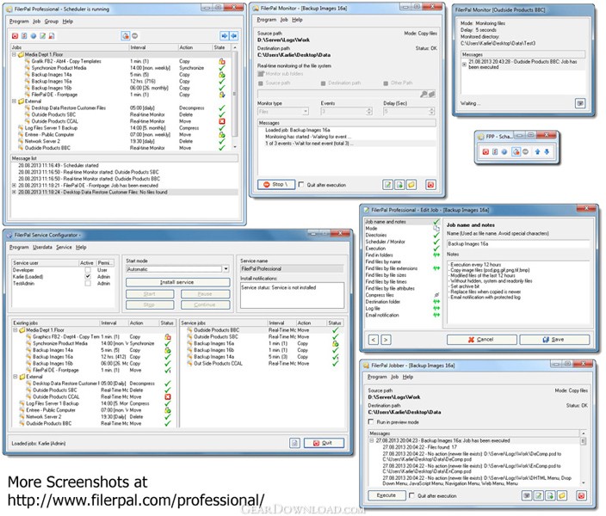Collapse 'External' group in Existing jobs
This screenshot has height=516, width=606.
(15, 377)
